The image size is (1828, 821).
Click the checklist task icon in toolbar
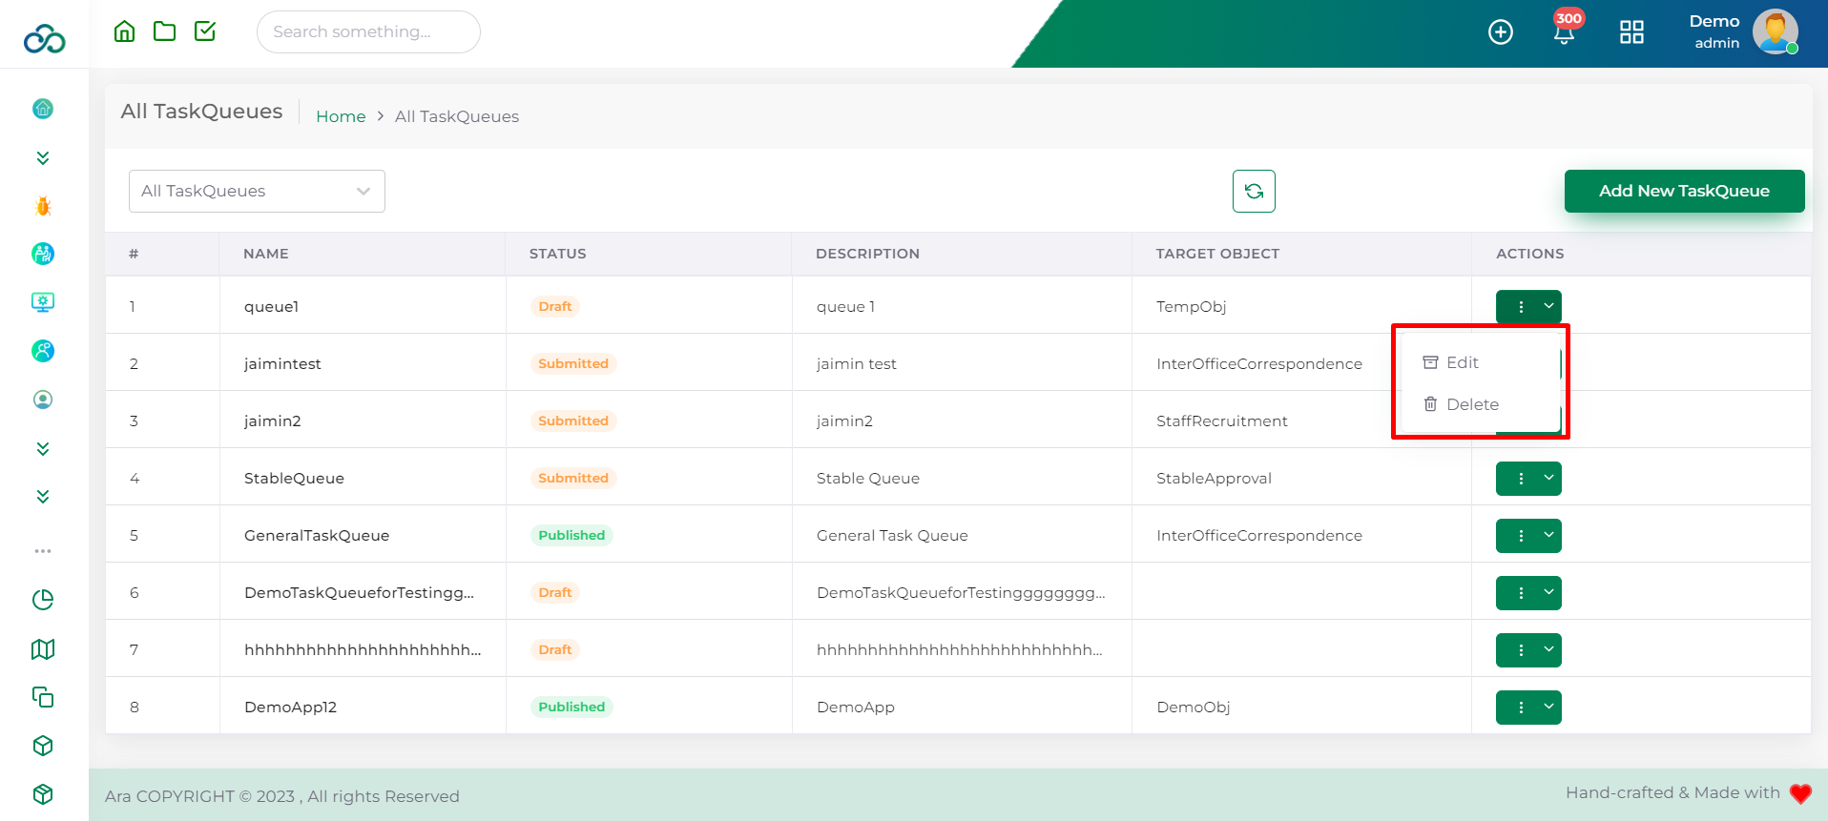coord(205,31)
